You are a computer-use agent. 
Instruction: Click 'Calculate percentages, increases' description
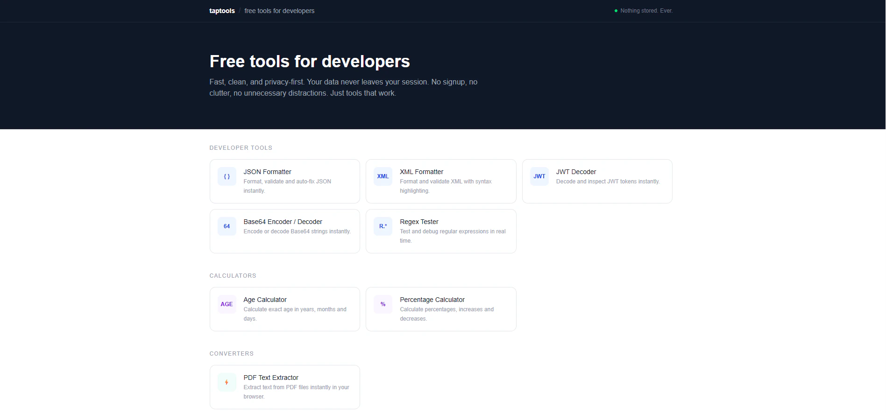pos(447,314)
